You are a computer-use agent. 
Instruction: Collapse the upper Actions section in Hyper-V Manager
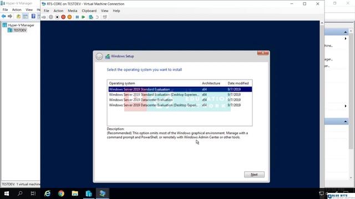click(345, 32)
